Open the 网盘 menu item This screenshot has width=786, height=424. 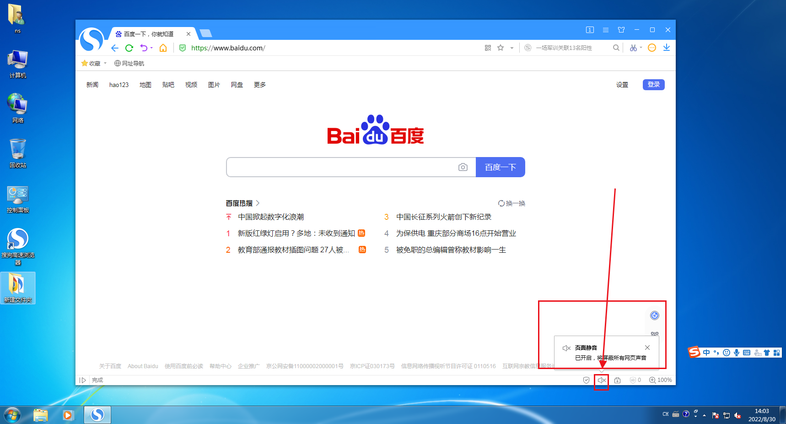pos(237,85)
